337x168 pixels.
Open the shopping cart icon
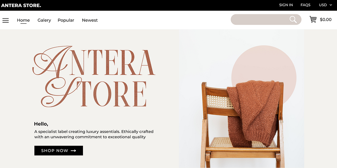pos(313,19)
